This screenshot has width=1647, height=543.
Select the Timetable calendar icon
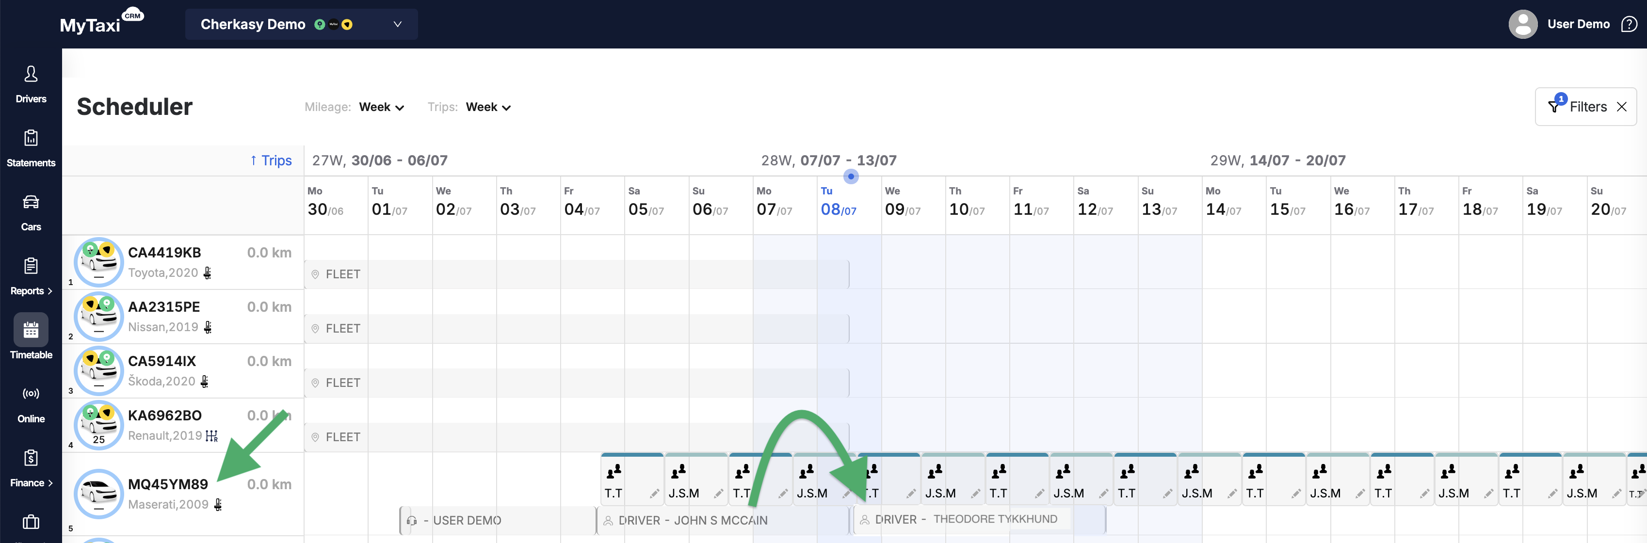31,330
